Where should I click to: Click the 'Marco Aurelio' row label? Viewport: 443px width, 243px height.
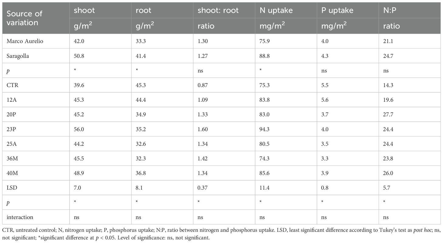[x=25, y=41]
